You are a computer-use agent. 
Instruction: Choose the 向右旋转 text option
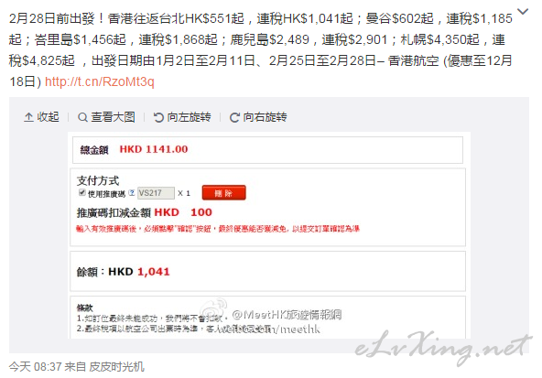(x=266, y=117)
